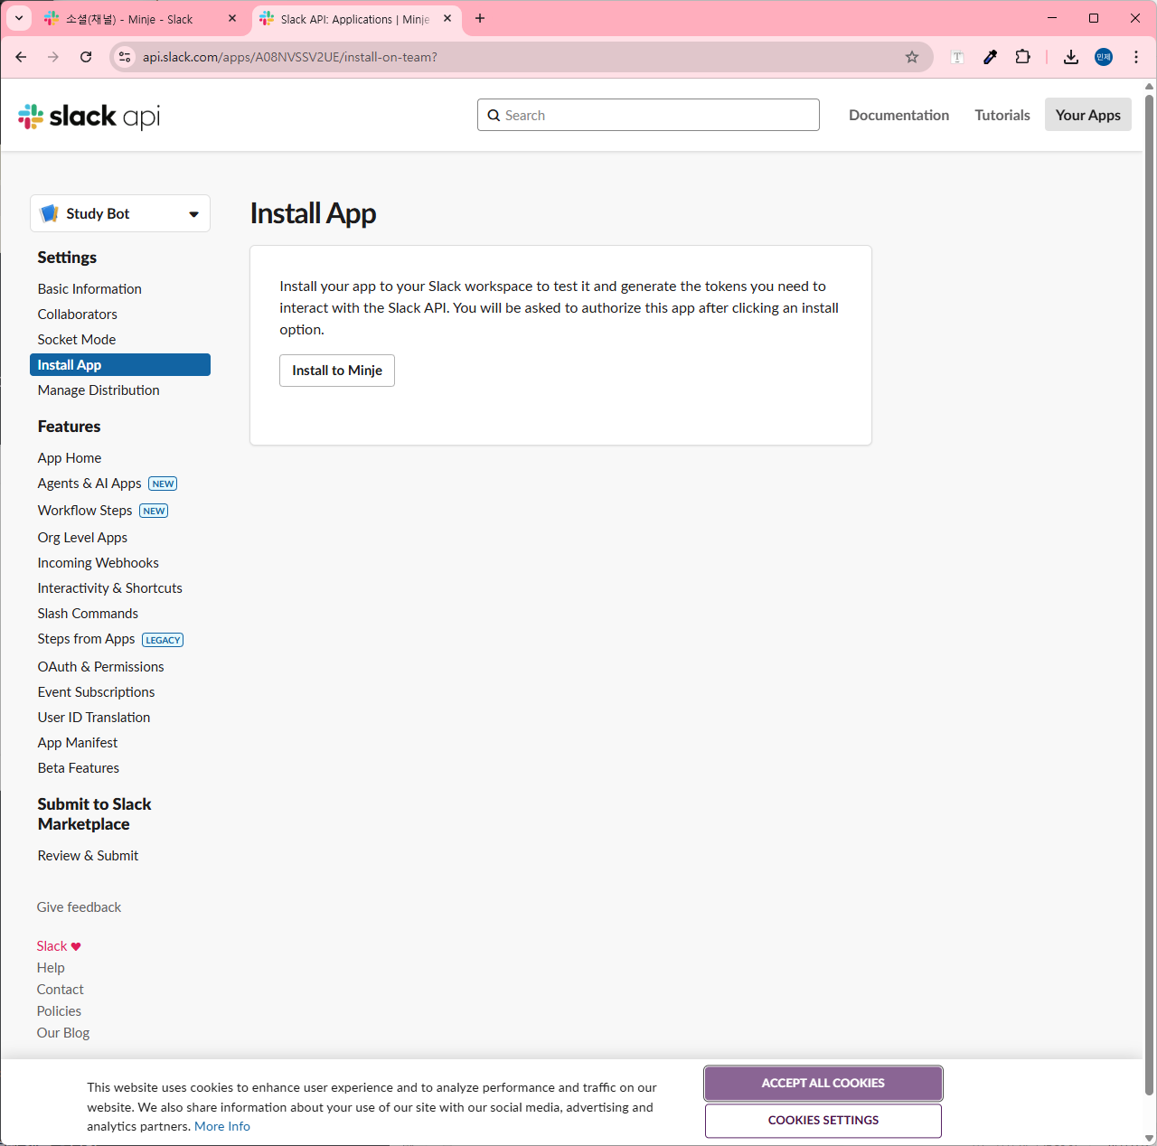Accept all cookies

coord(823,1084)
